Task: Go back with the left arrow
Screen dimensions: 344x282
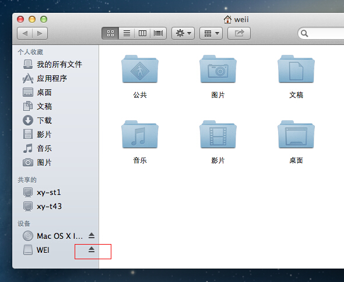Action: pos(25,33)
